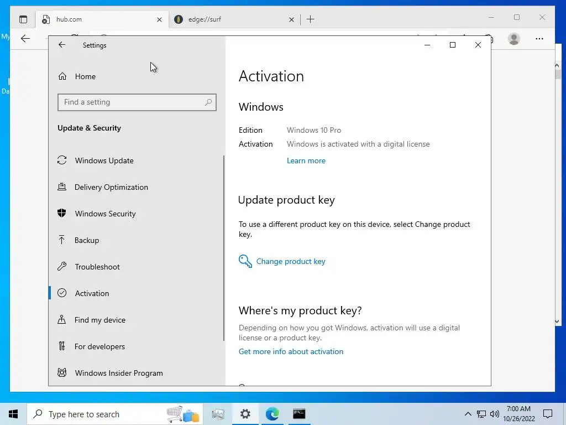Open Microsoft Edge from taskbar
This screenshot has width=566, height=425.
(x=272, y=414)
